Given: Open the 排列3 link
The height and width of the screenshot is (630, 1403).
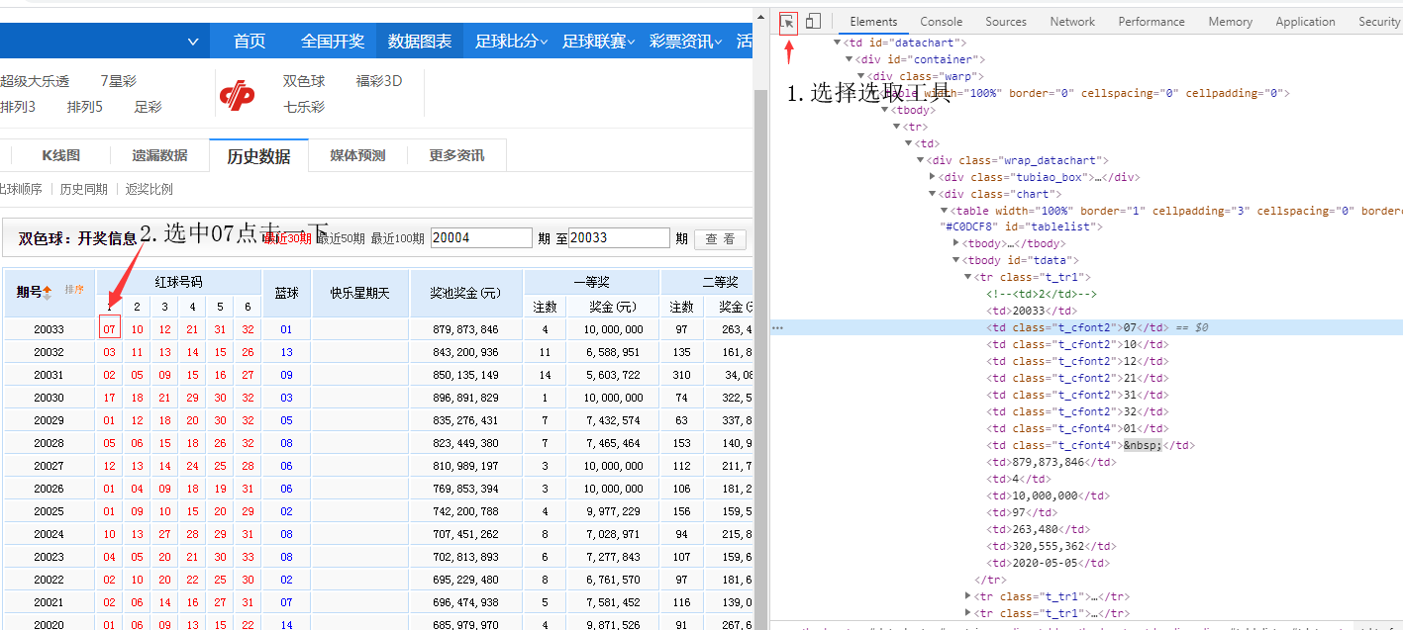Looking at the screenshot, I should (18, 107).
